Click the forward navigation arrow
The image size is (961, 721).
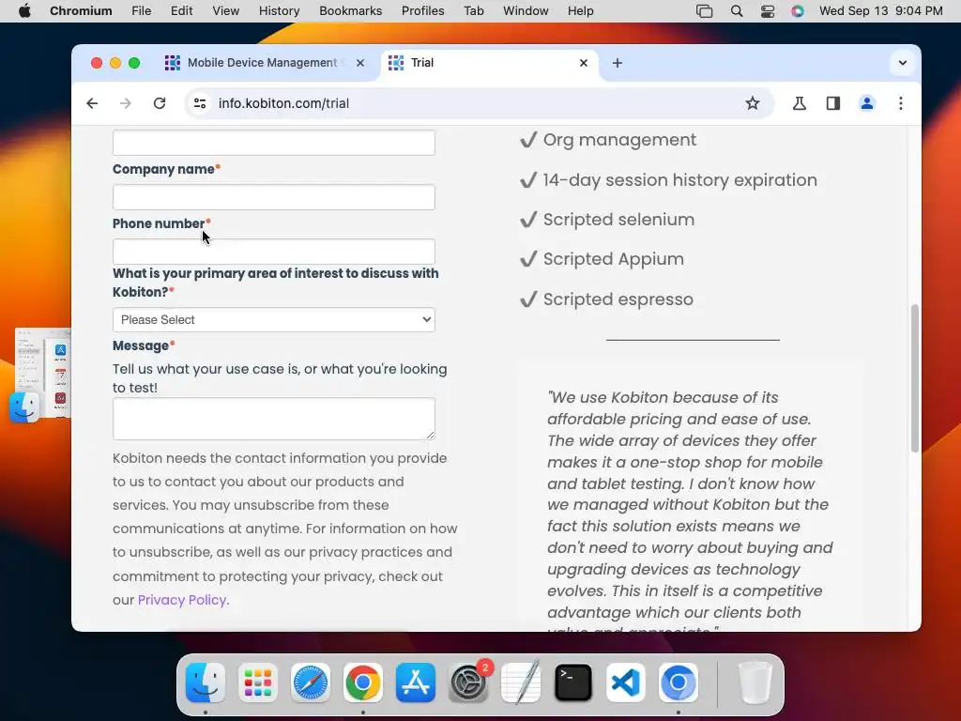point(126,103)
